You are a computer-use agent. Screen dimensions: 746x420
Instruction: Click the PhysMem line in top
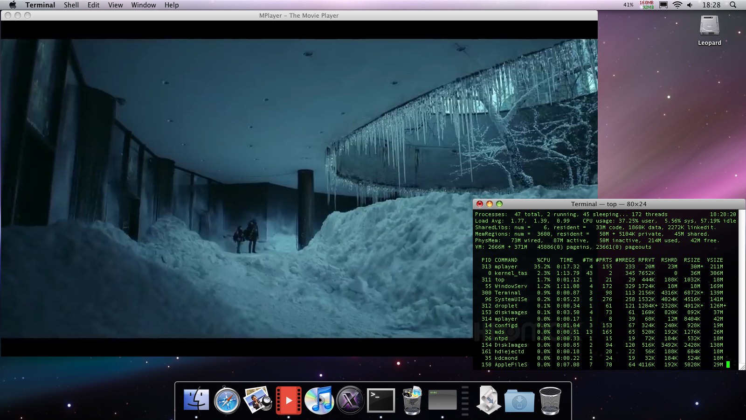(x=597, y=240)
